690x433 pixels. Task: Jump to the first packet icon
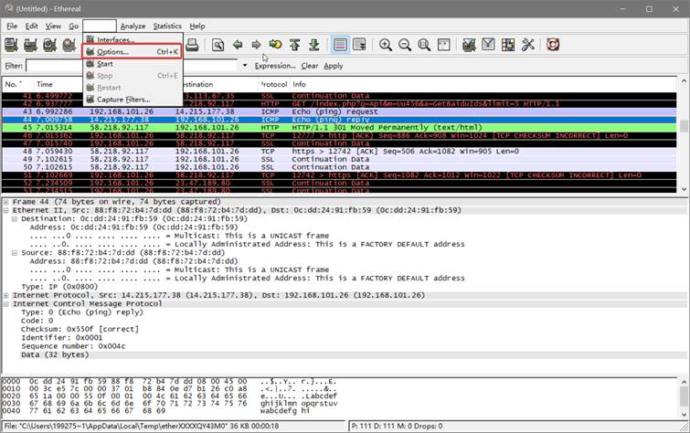coord(295,45)
